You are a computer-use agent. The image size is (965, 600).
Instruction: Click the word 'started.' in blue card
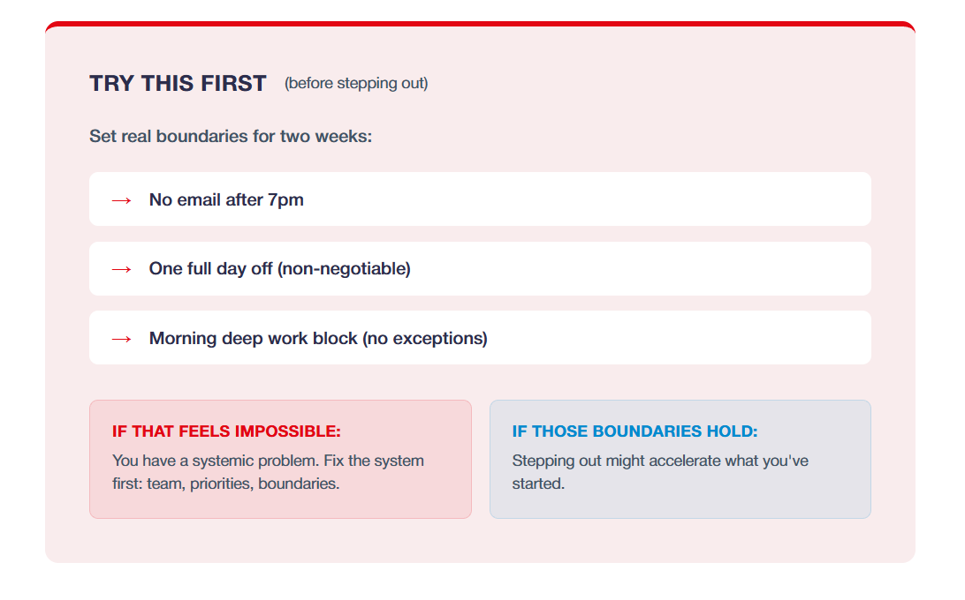tap(538, 484)
